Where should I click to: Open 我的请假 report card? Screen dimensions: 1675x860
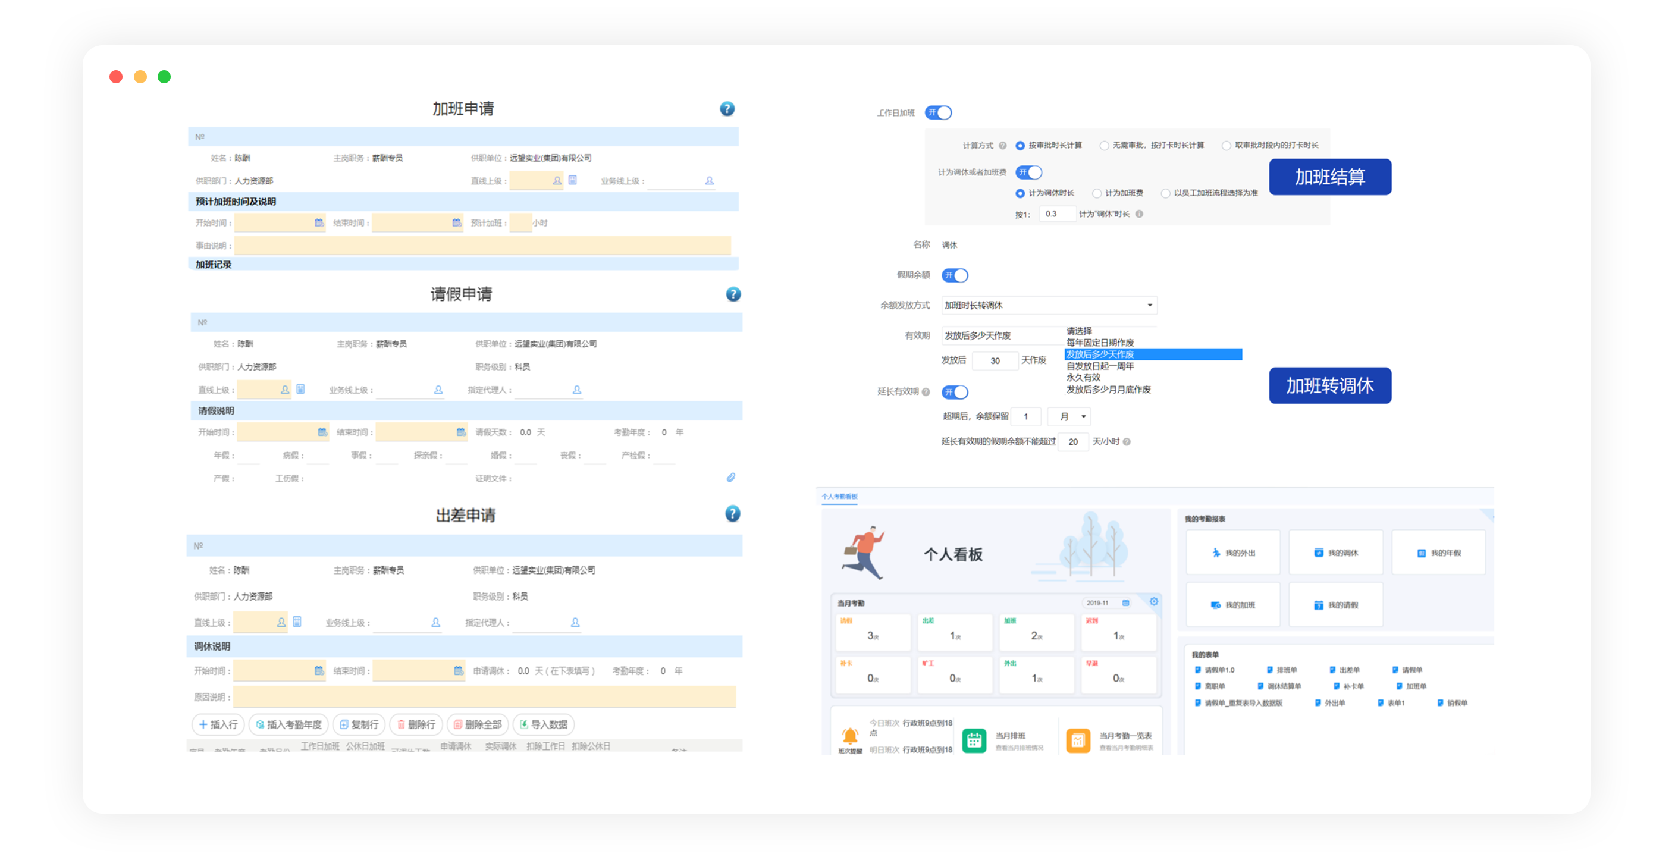point(1335,604)
